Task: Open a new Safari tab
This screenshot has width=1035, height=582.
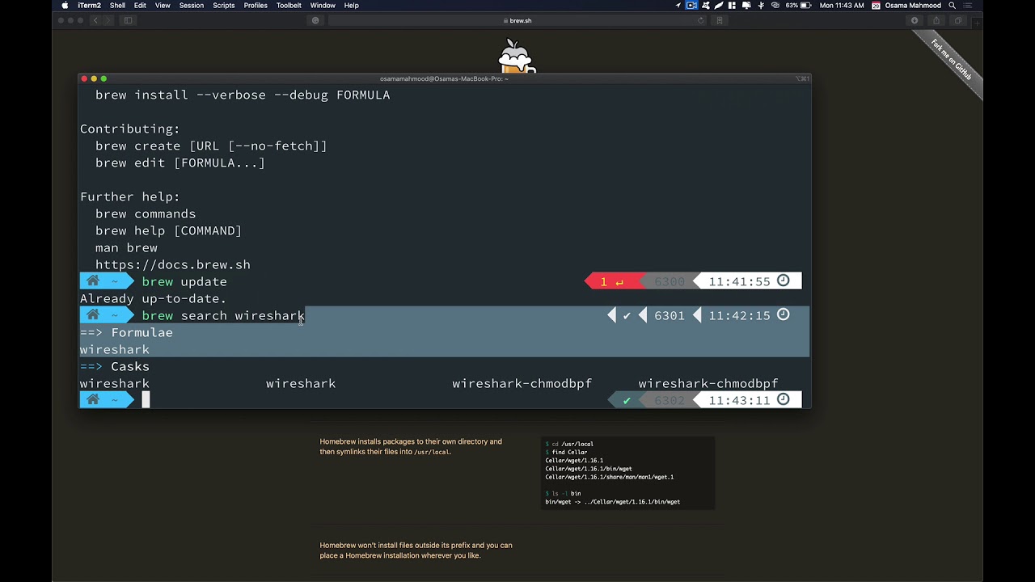Action: [x=977, y=22]
